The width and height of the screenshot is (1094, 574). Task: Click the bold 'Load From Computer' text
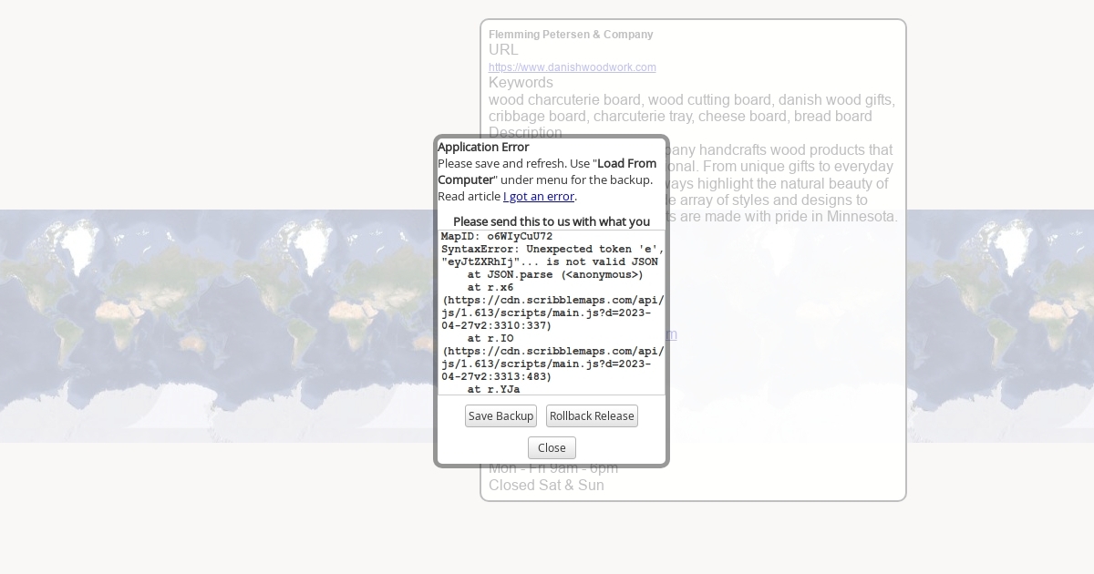pyautogui.click(x=626, y=164)
